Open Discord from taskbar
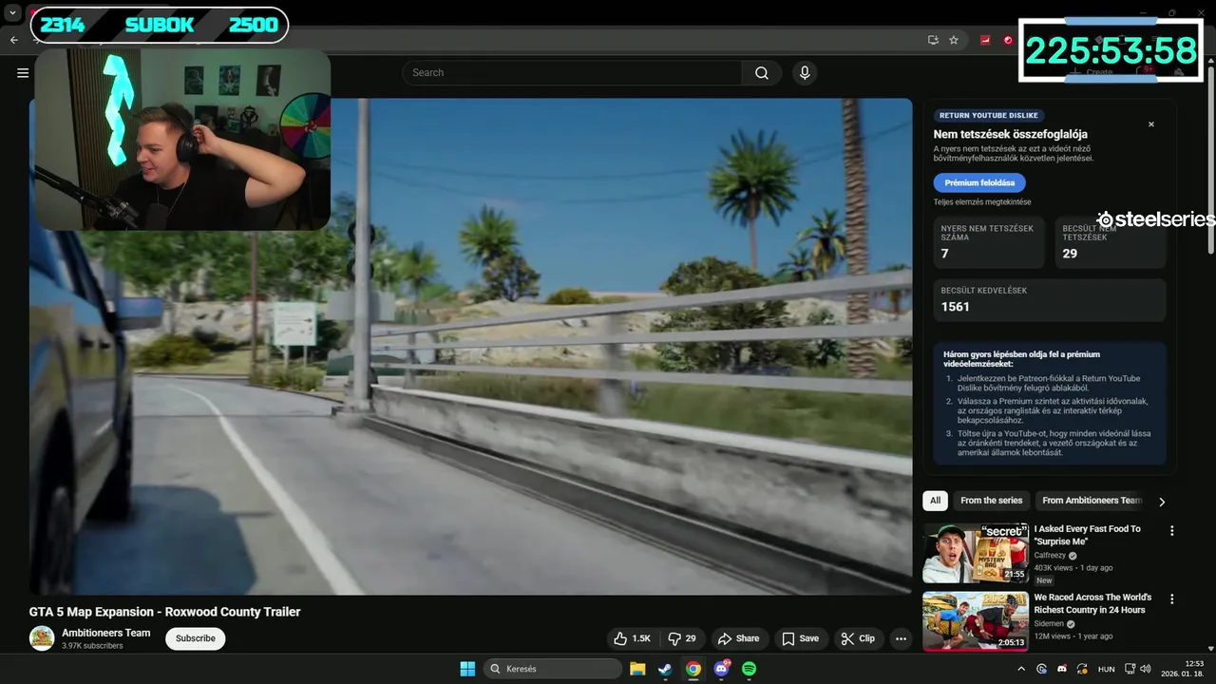The width and height of the screenshot is (1216, 684). coord(721,669)
